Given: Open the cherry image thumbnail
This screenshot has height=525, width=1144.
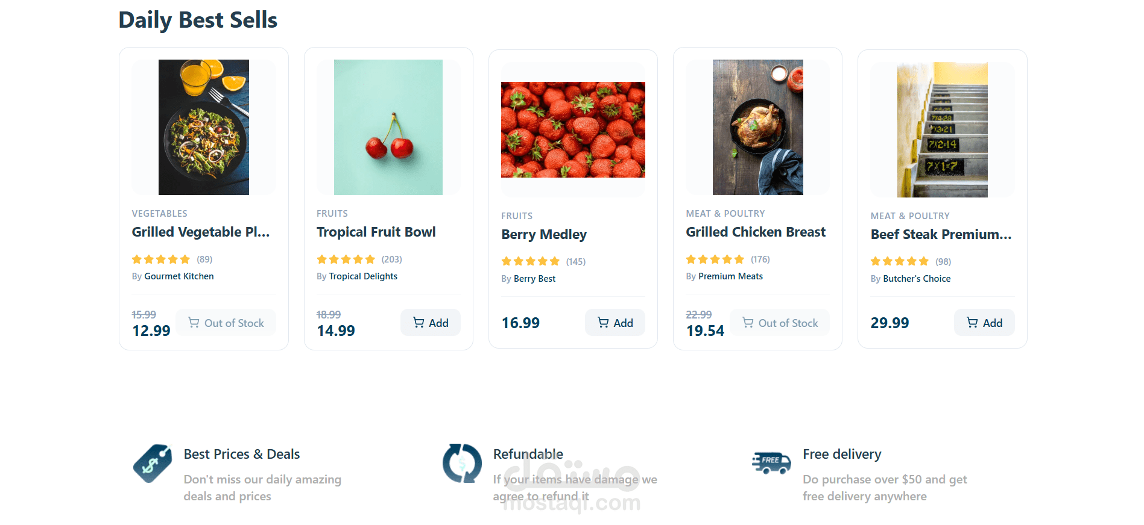Looking at the screenshot, I should point(388,127).
